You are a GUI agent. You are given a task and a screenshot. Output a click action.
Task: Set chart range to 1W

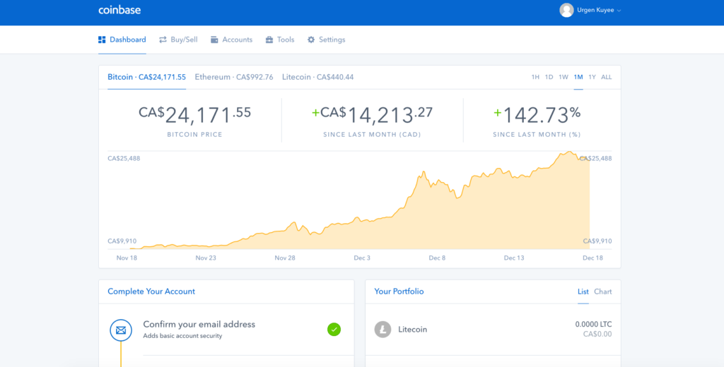pyautogui.click(x=564, y=77)
